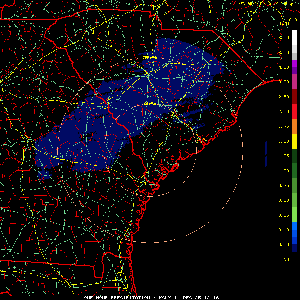Pick the 0.25 legend value
Image resolution: width=300 pixels, height=300 pixels.
pyautogui.click(x=284, y=215)
